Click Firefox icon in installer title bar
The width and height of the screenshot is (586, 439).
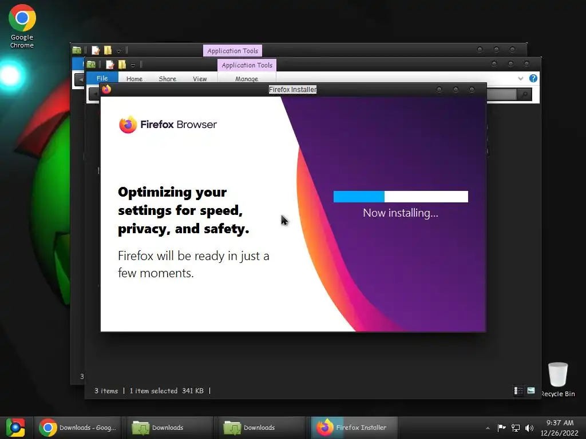click(x=106, y=89)
